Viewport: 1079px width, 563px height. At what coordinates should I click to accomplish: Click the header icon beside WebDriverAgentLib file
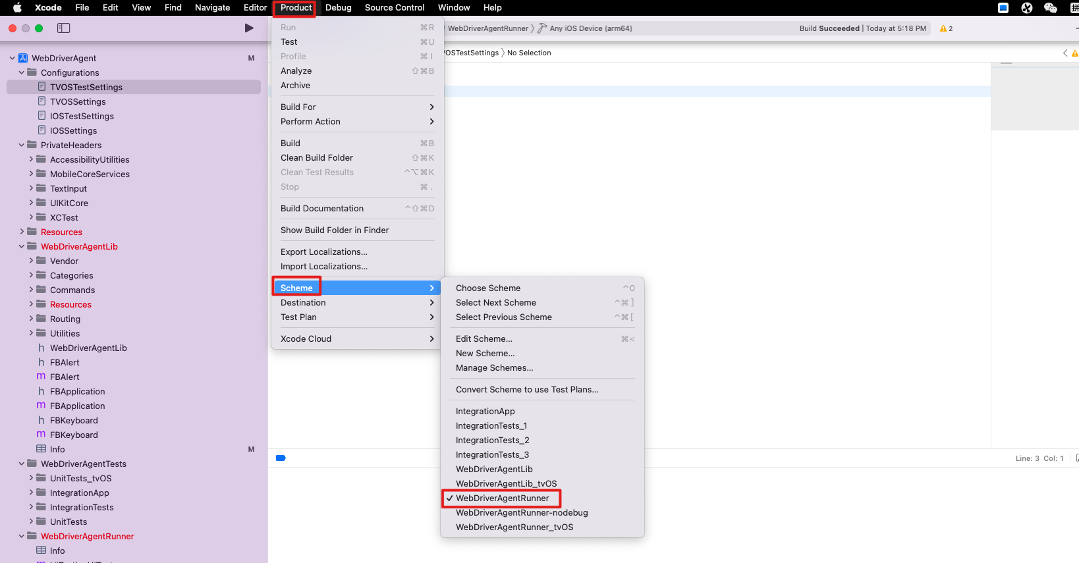tap(41, 348)
